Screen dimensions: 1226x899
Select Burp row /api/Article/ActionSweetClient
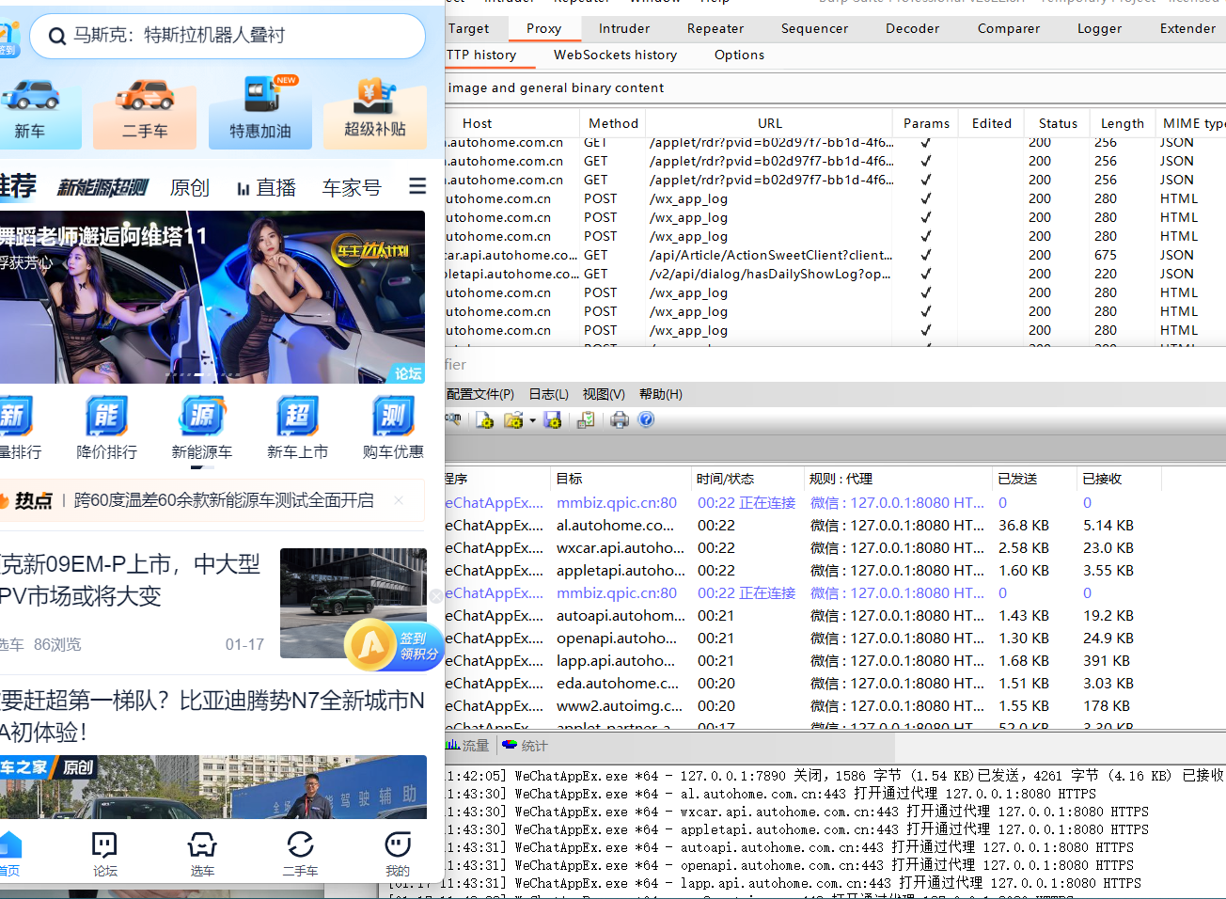click(x=835, y=255)
